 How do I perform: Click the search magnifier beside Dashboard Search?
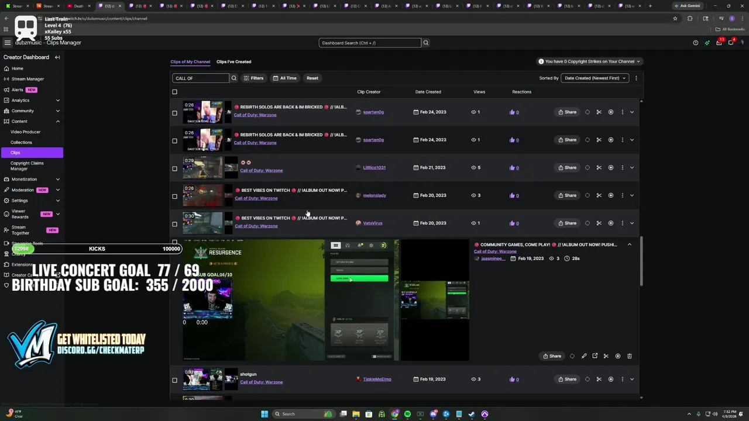[426, 43]
